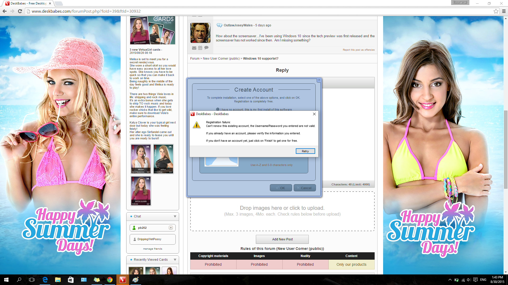Screen dimensions: 508x285
Task: Open the Katya Clover card thumbnail
Action: [141, 191]
